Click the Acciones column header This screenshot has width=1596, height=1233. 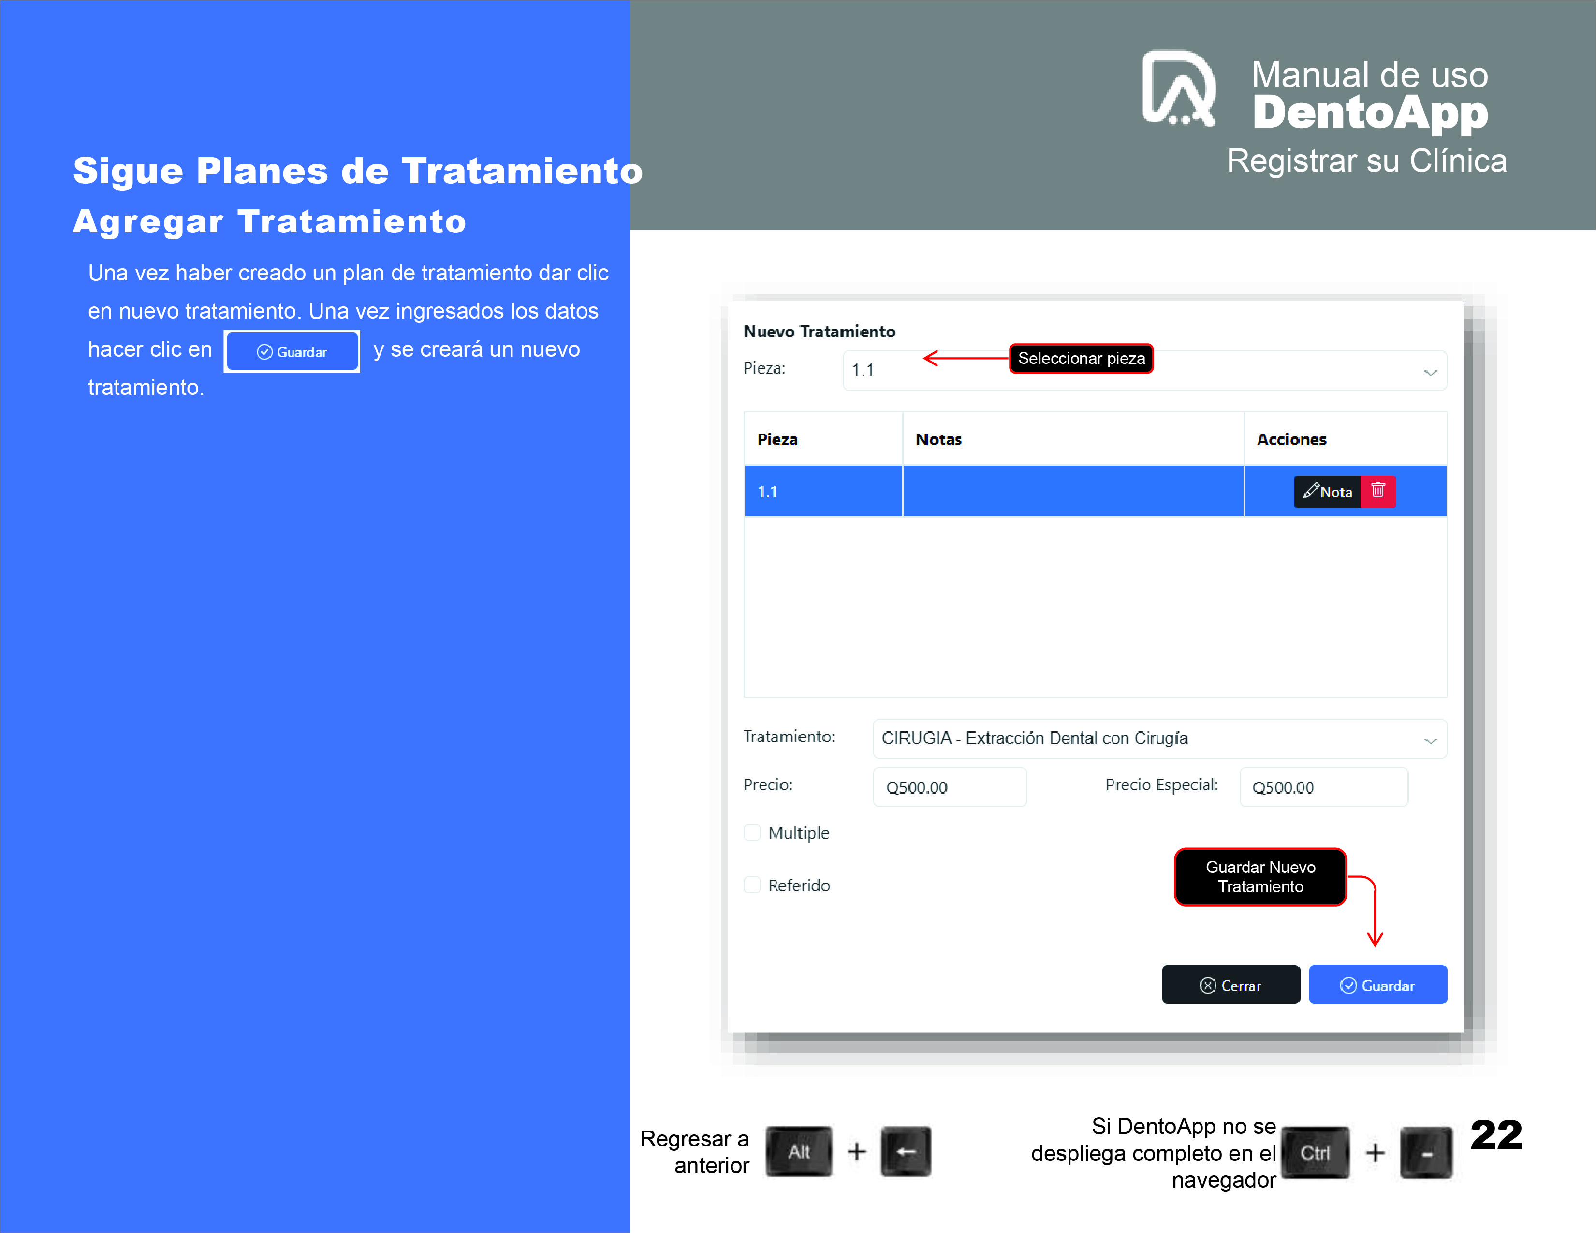point(1346,439)
